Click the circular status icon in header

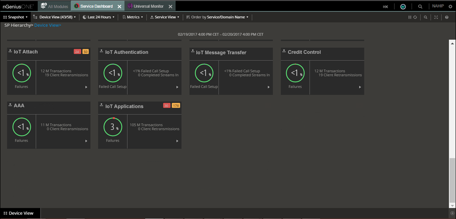pos(403,7)
